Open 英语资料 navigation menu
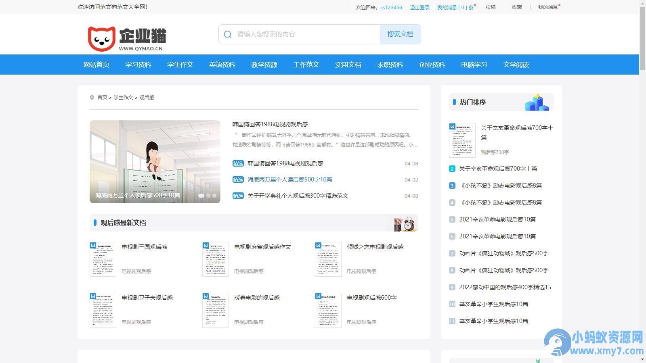The image size is (646, 363). click(222, 65)
